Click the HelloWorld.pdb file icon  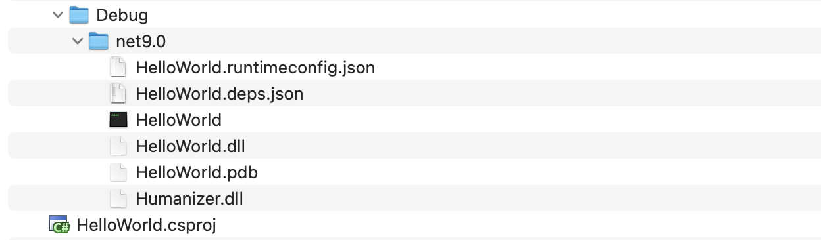(118, 172)
